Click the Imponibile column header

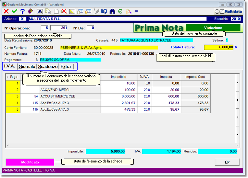point(118,77)
